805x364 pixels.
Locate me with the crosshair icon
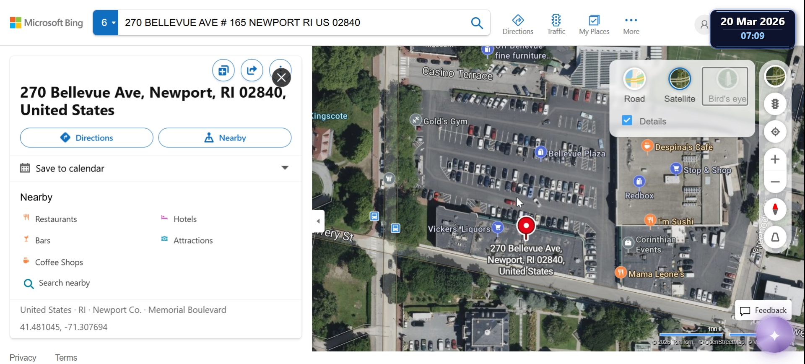click(x=775, y=132)
